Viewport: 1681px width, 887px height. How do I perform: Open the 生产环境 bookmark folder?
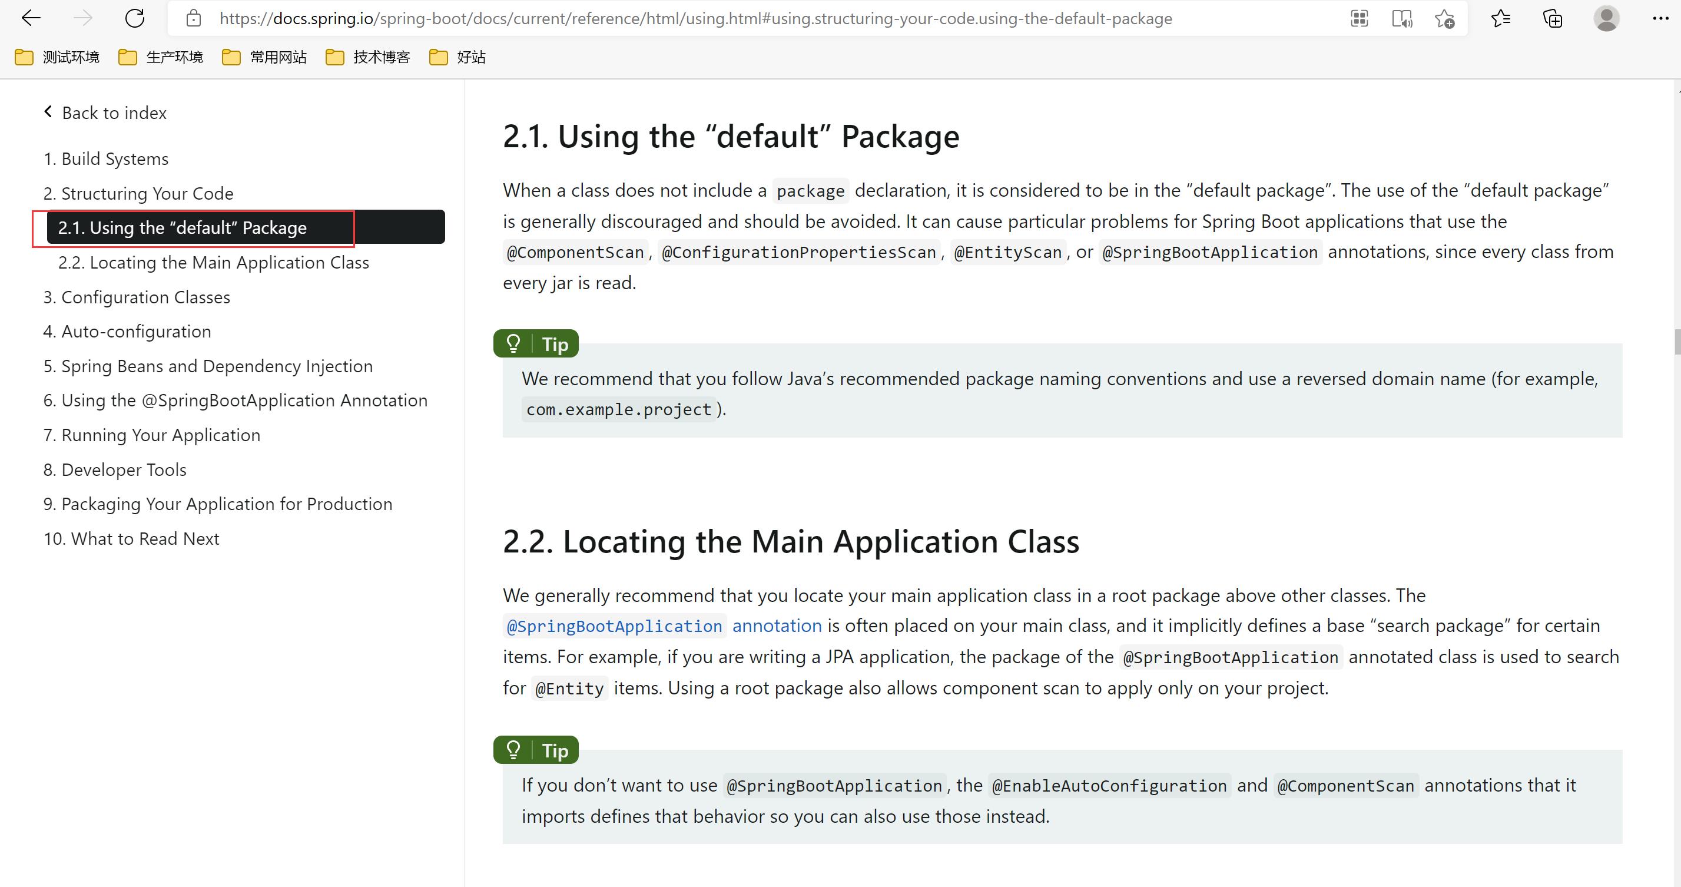click(161, 58)
